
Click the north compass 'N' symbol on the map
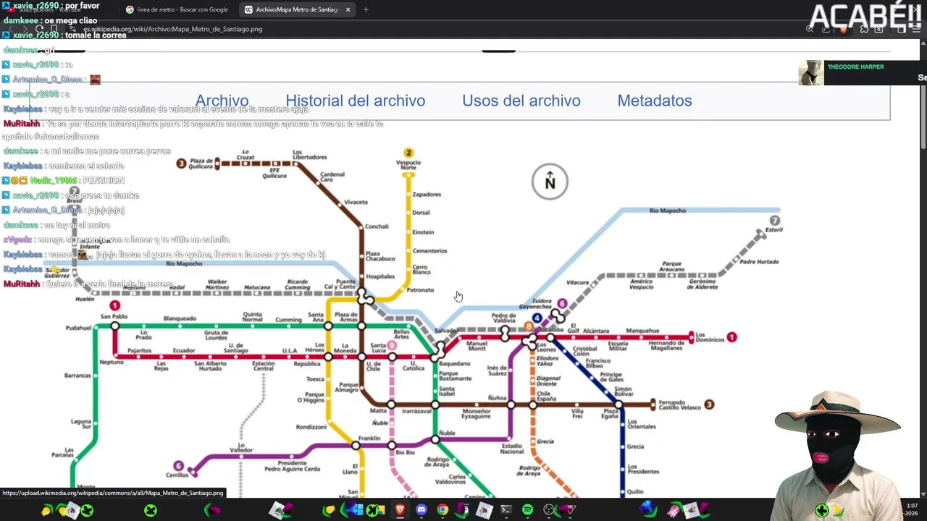click(550, 181)
